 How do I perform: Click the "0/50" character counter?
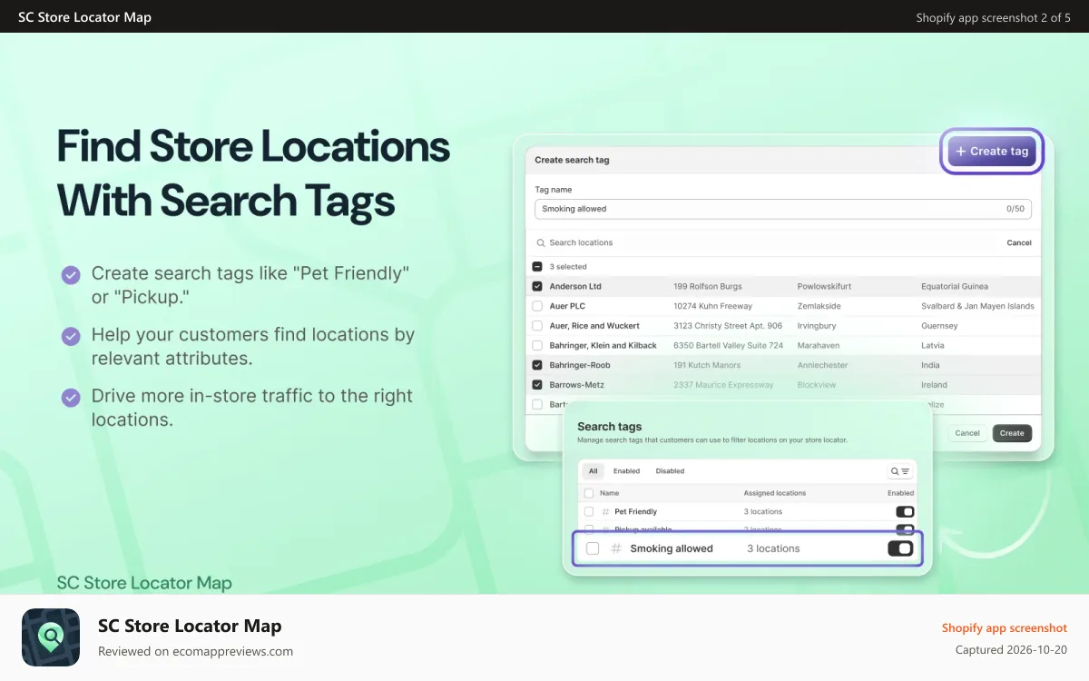coord(1015,209)
